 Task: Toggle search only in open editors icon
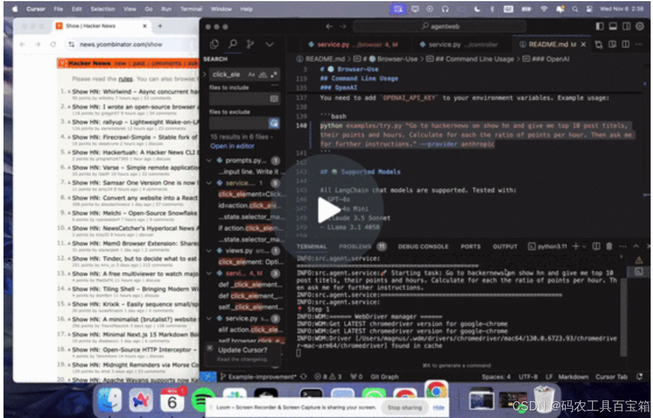tap(273, 98)
